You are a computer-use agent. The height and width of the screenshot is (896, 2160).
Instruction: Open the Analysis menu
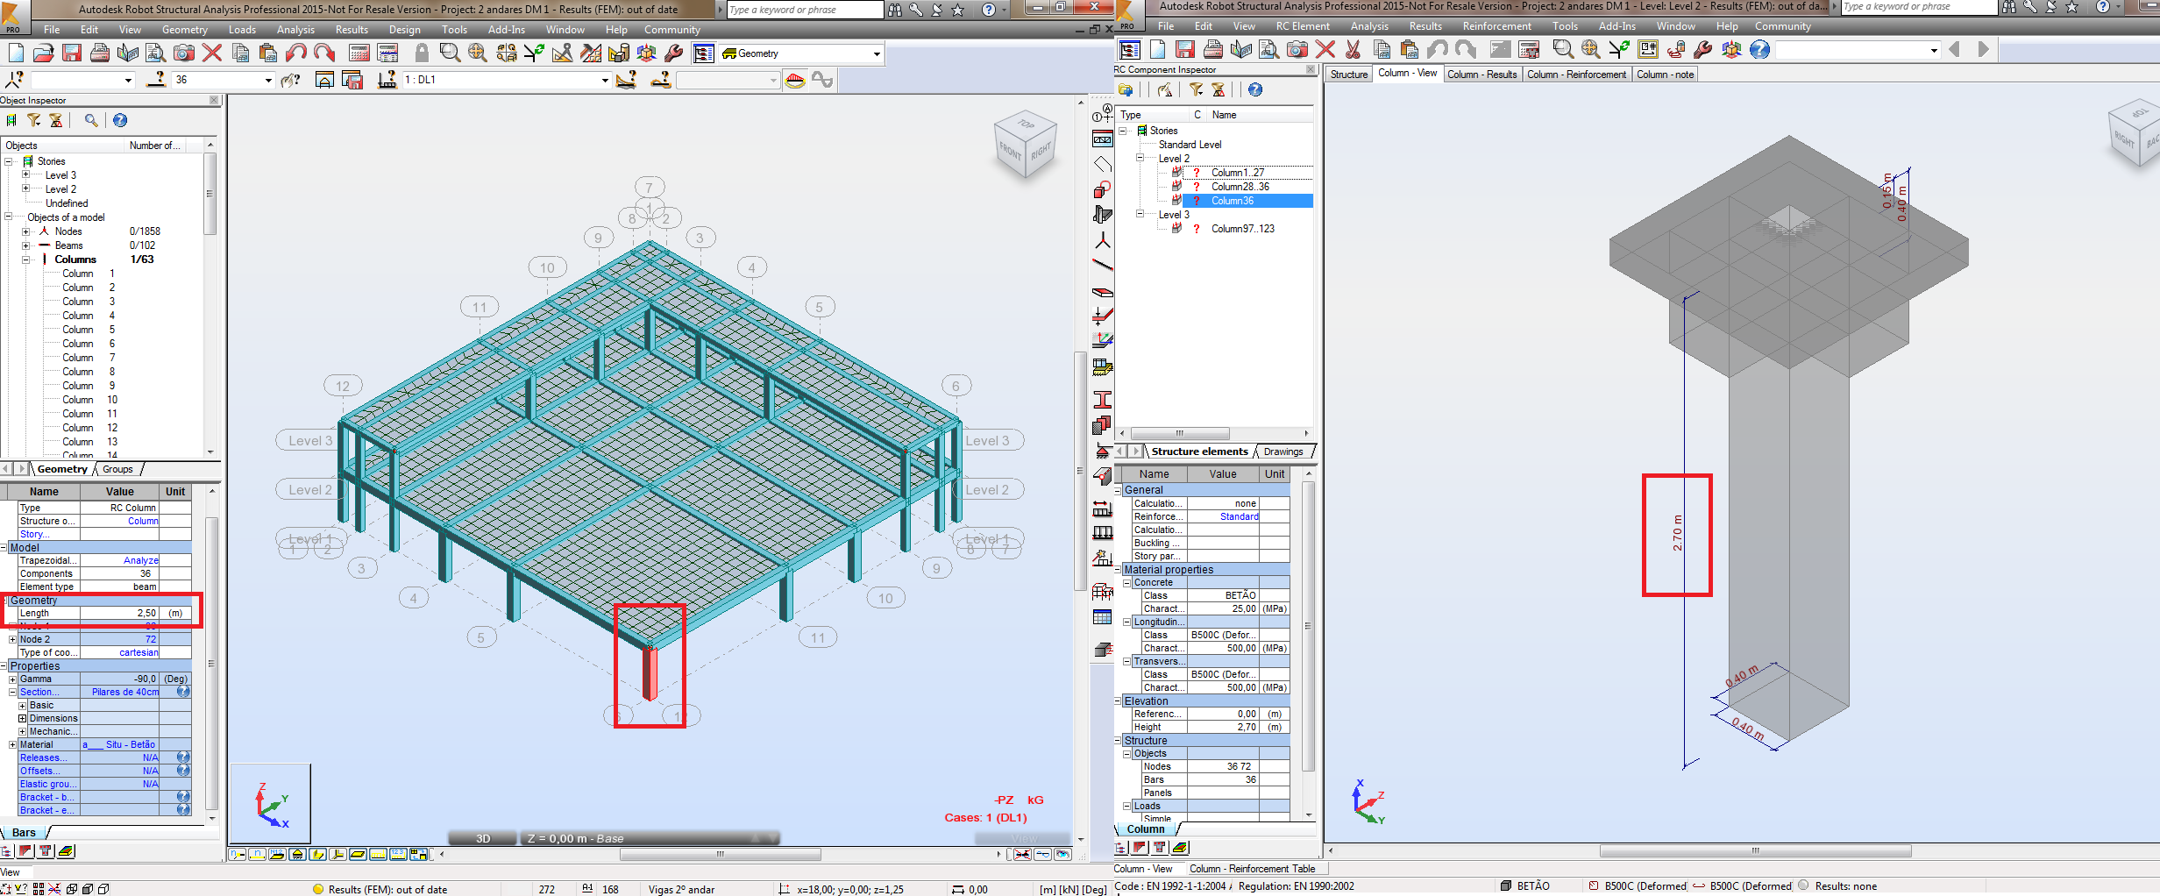(x=295, y=29)
